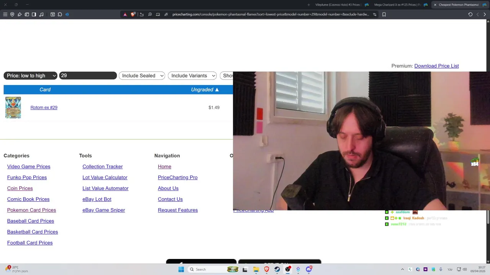Open the Request Features link
The width and height of the screenshot is (490, 275).
[178, 210]
